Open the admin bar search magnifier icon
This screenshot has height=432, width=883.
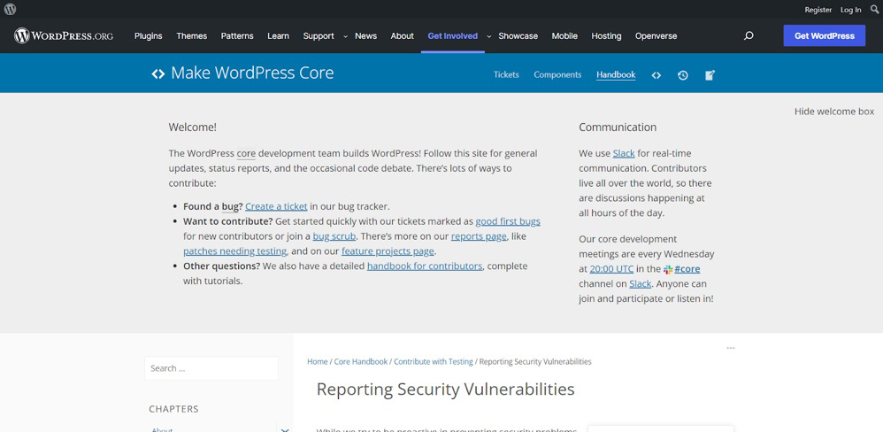(874, 10)
